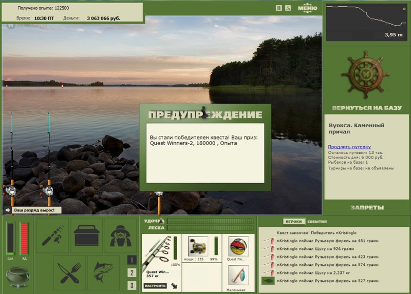The width and height of the screenshot is (411, 294).
Task: Click the ЛЕСКА tension bar
Action: point(210,228)
